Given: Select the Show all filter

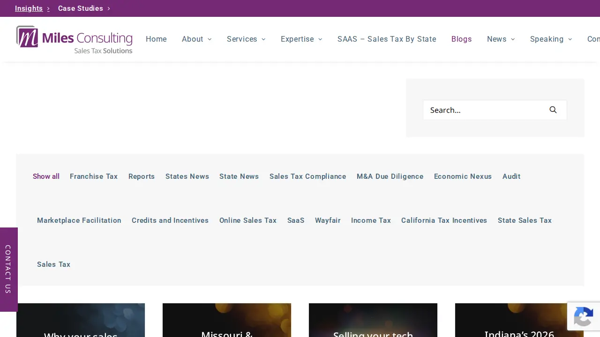Looking at the screenshot, I should pyautogui.click(x=46, y=176).
